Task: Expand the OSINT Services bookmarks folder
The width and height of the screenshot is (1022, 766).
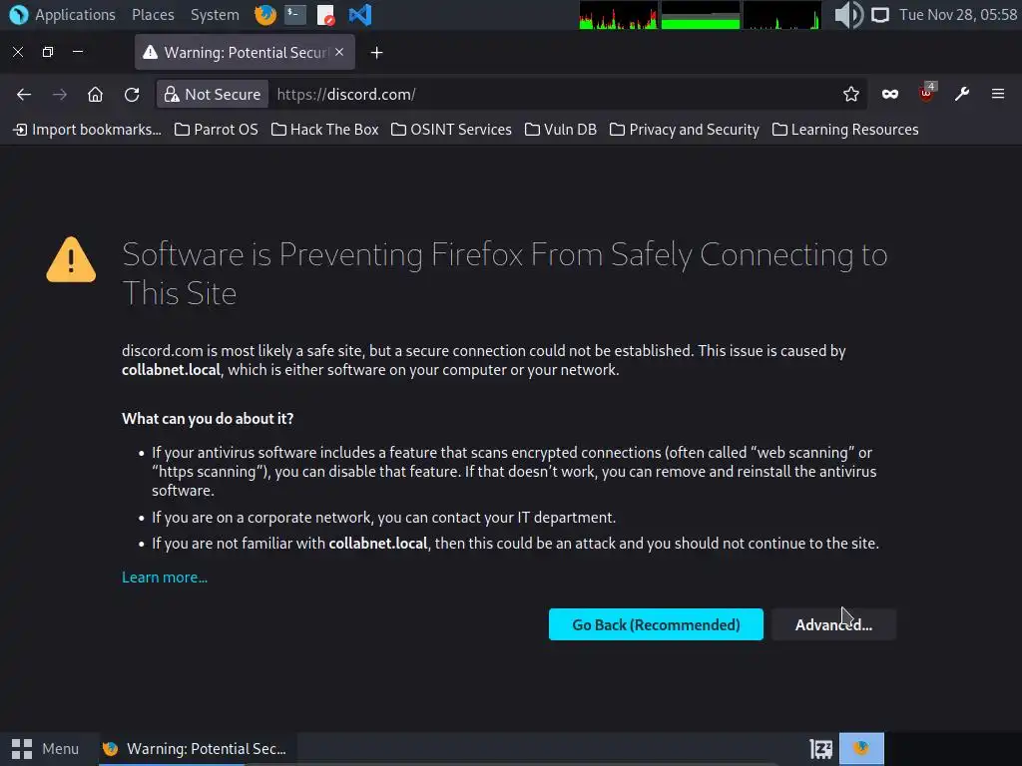Action: click(451, 130)
